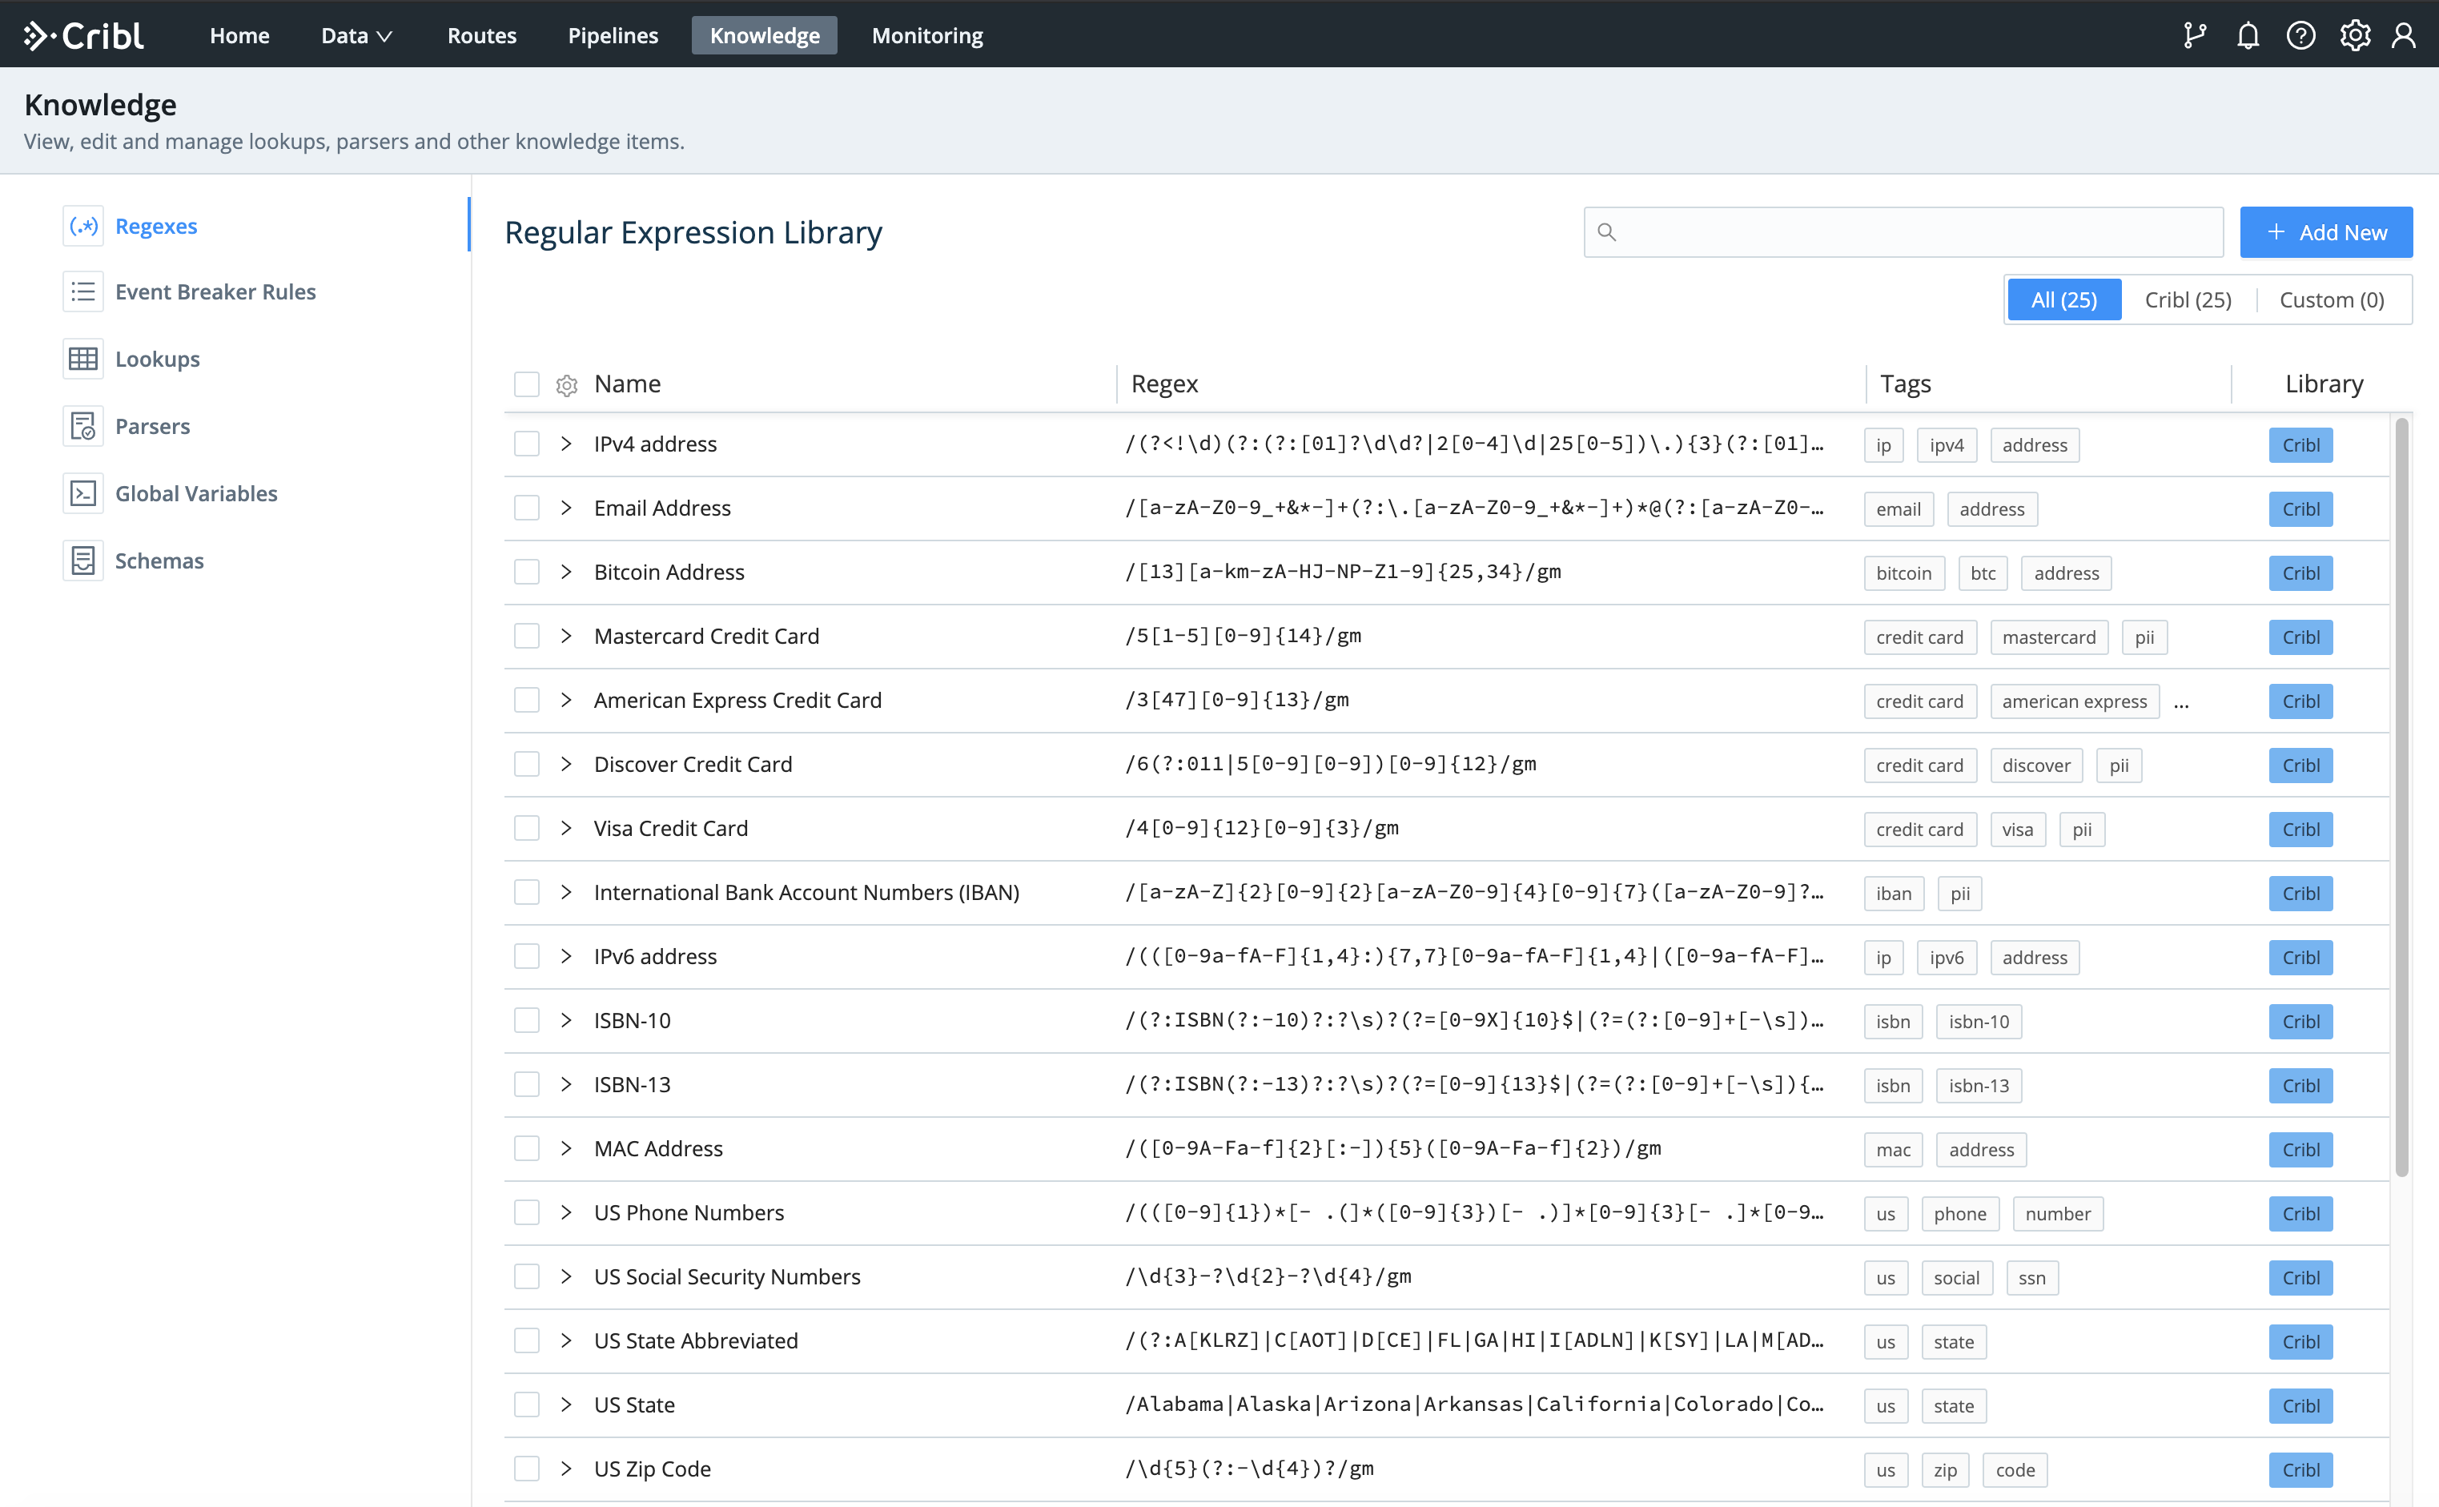Check the IPv4 address row checkbox

[526, 444]
